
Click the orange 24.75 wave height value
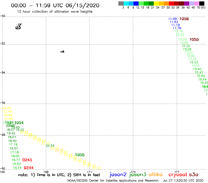[x=59, y=150]
